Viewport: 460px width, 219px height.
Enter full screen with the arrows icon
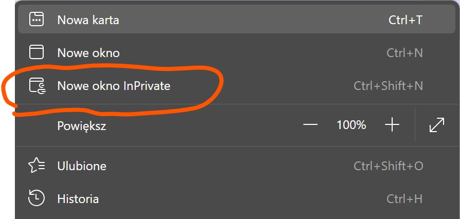(436, 125)
